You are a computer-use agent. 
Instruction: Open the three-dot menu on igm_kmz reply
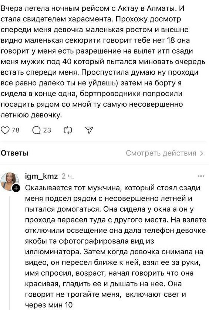(x=201, y=176)
